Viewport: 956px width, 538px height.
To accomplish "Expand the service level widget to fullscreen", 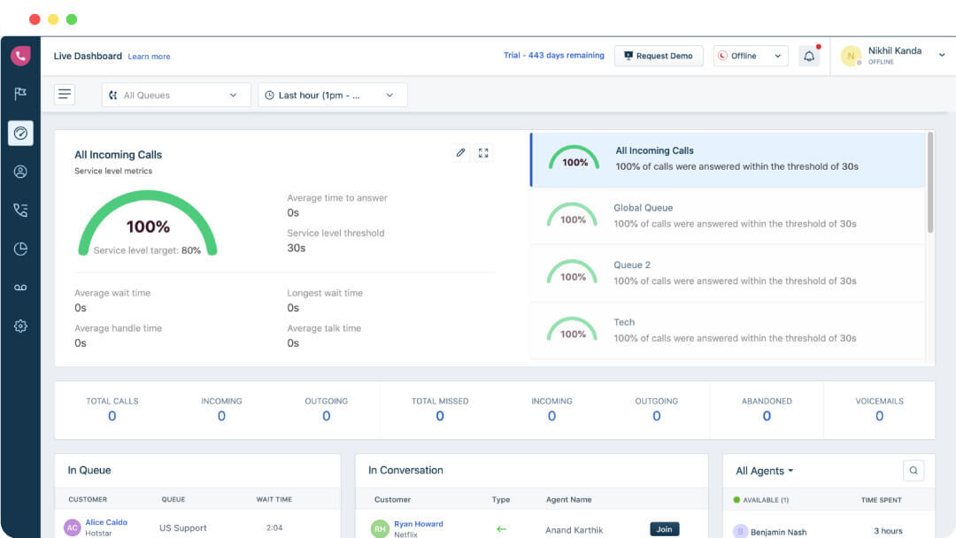I will click(x=483, y=152).
